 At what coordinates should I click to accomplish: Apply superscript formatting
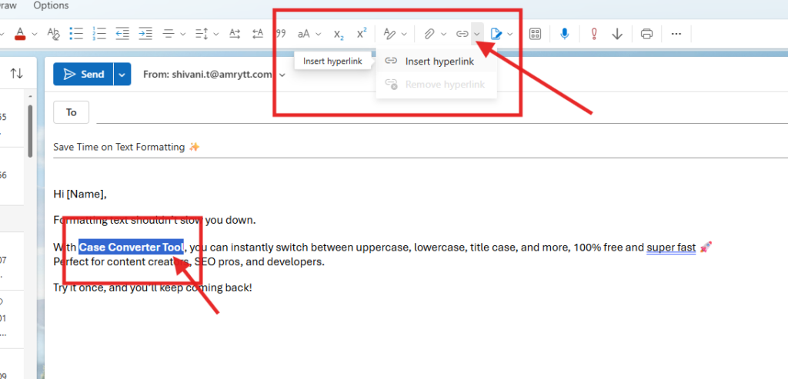[362, 34]
